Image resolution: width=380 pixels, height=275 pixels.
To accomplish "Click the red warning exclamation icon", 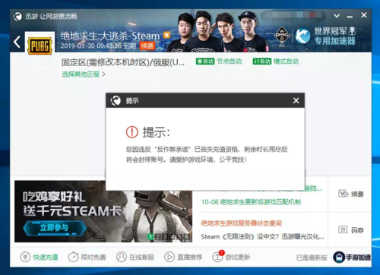I will pos(132,132).
